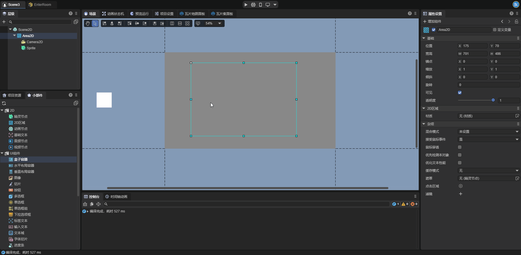The height and width of the screenshot is (255, 521).
Task: Open the 54% zoom level dropdown
Action: coord(213,23)
